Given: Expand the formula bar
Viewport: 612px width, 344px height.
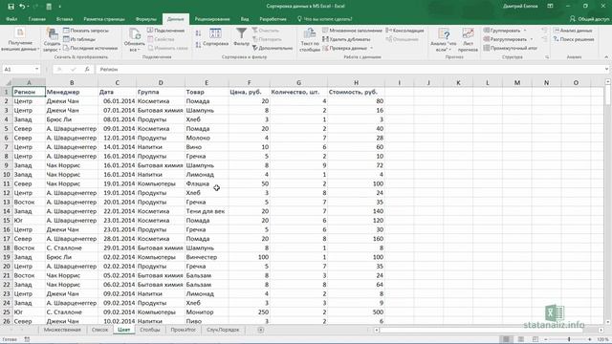Looking at the screenshot, I should pos(607,69).
